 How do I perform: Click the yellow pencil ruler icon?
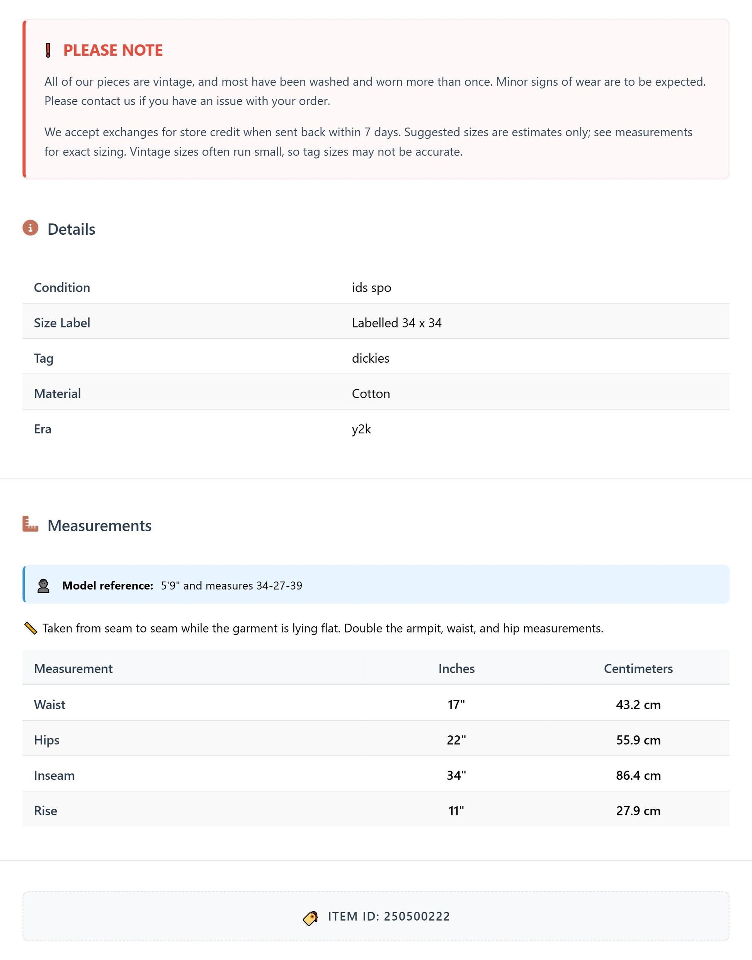[31, 628]
